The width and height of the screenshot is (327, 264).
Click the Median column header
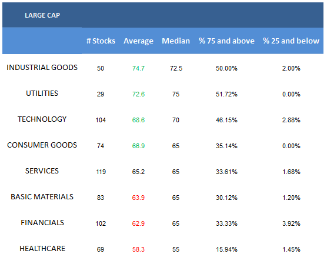coord(176,41)
